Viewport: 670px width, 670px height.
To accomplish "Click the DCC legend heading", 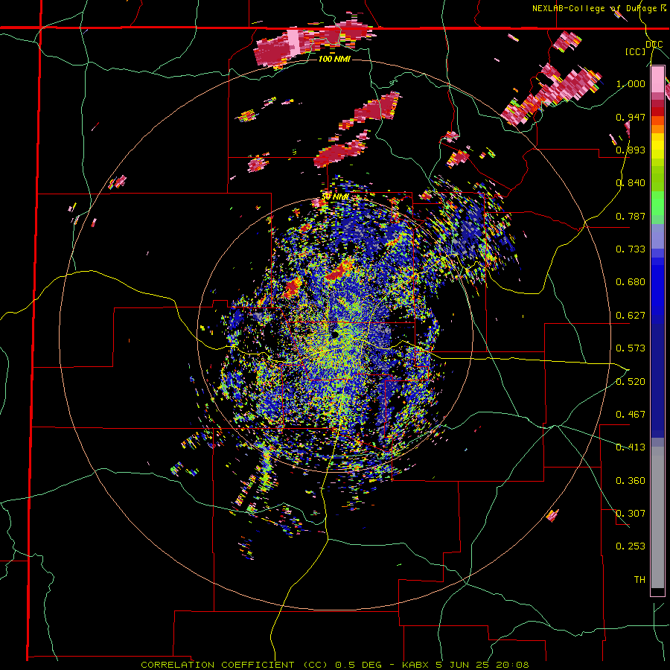I will [x=654, y=45].
